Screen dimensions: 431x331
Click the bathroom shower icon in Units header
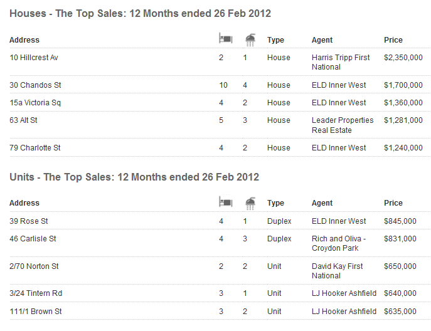pos(250,202)
